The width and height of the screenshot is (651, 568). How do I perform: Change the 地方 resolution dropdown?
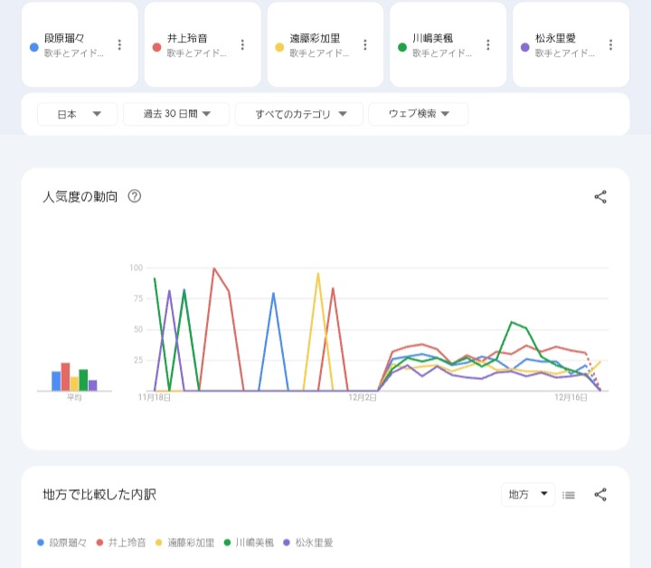pos(528,495)
